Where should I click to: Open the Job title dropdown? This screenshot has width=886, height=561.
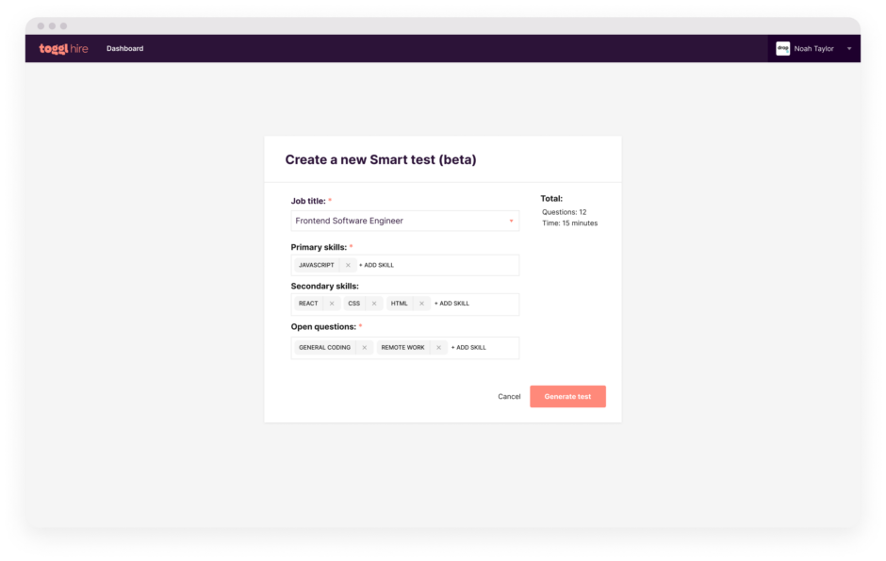[x=404, y=221]
